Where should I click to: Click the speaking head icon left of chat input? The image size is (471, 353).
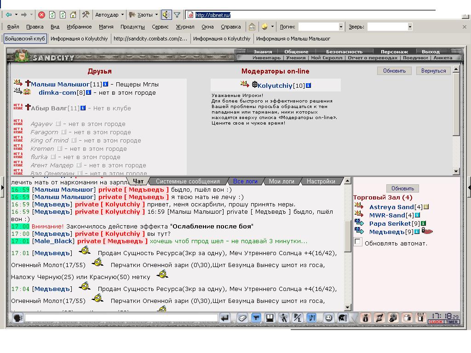18,318
